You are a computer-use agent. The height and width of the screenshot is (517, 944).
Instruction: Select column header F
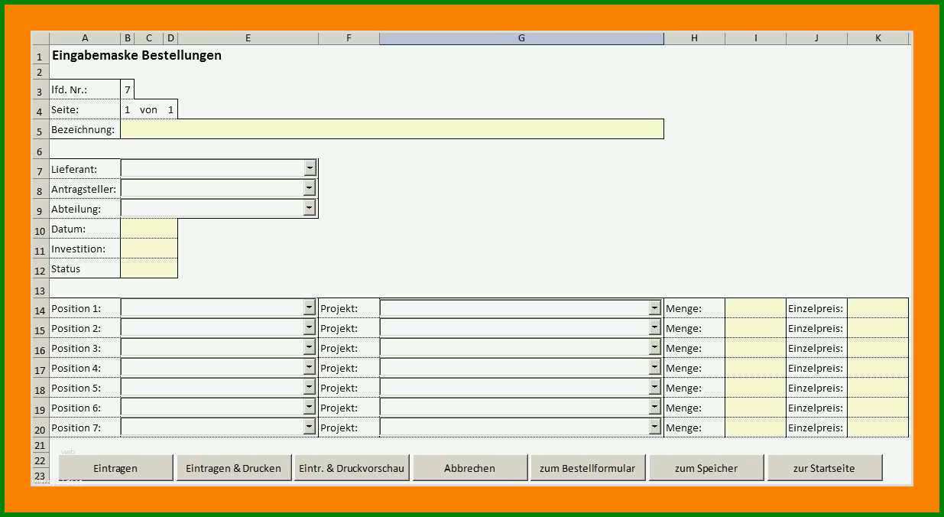pos(349,38)
